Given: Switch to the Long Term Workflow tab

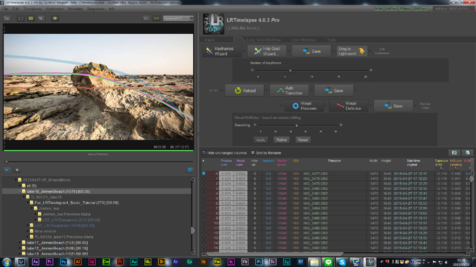Looking at the screenshot, I should pyautogui.click(x=264, y=40).
